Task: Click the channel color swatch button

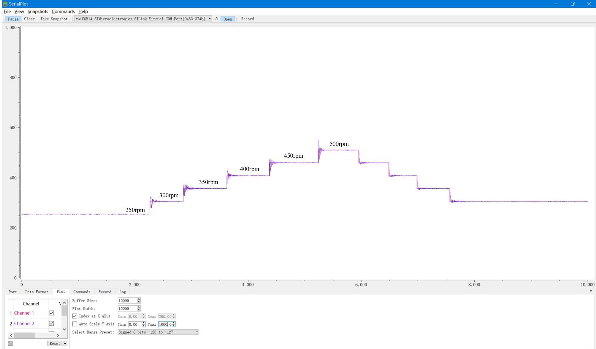Action: click(x=10, y=343)
